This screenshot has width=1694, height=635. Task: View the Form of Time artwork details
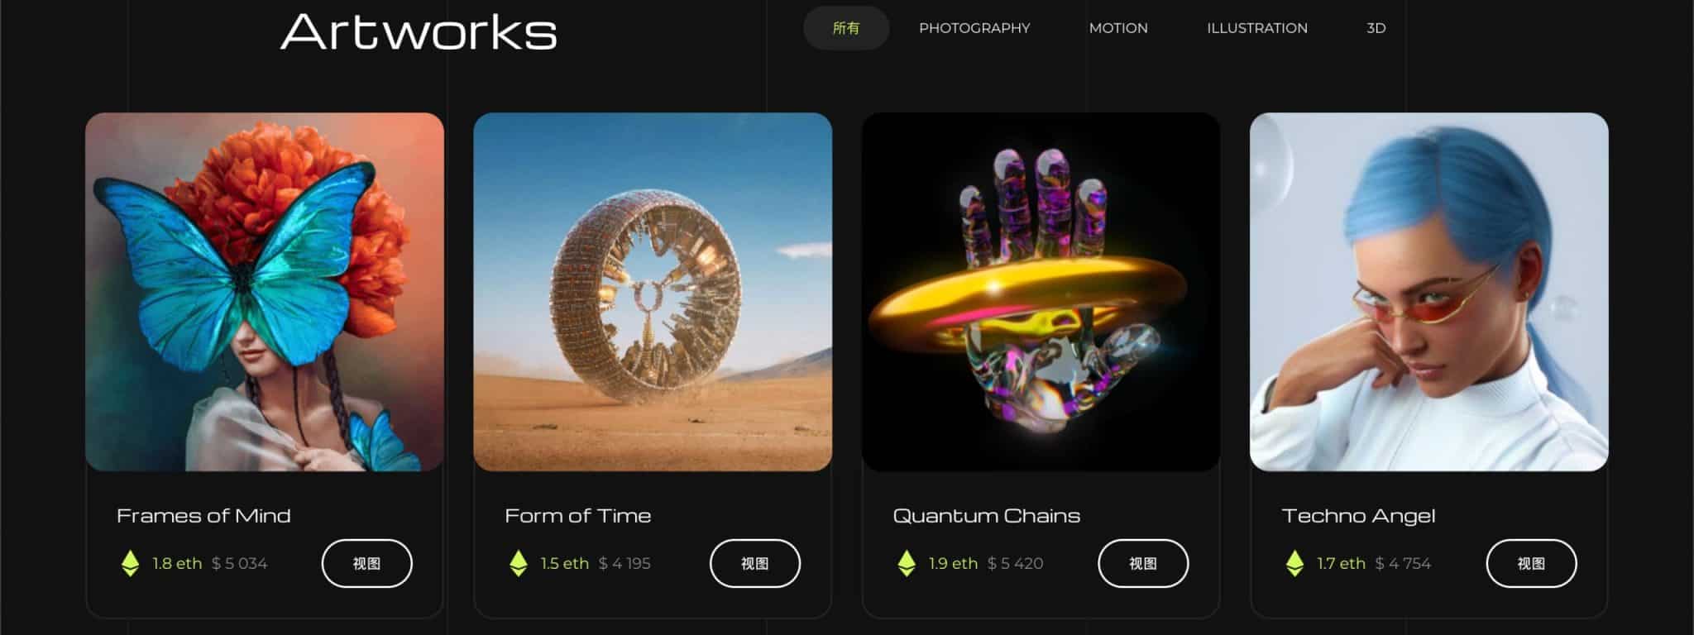pos(755,563)
